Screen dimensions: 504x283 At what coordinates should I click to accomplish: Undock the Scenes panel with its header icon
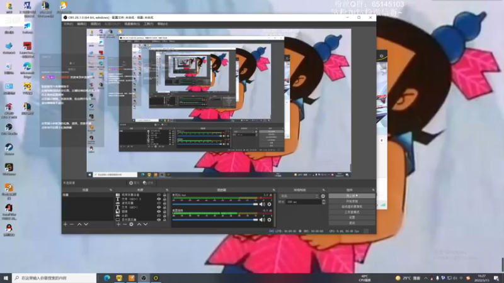pos(111,190)
